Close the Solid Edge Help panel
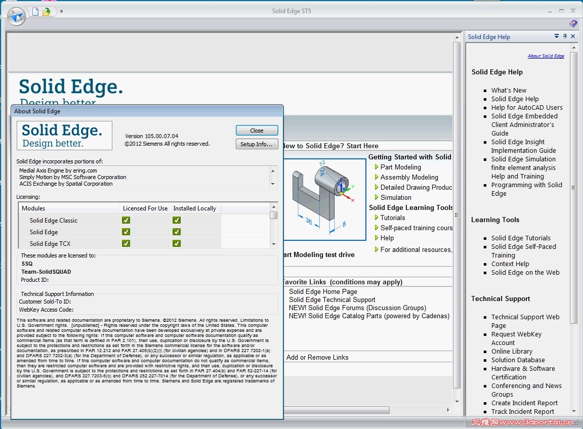This screenshot has height=429, width=583. pos(573,36)
